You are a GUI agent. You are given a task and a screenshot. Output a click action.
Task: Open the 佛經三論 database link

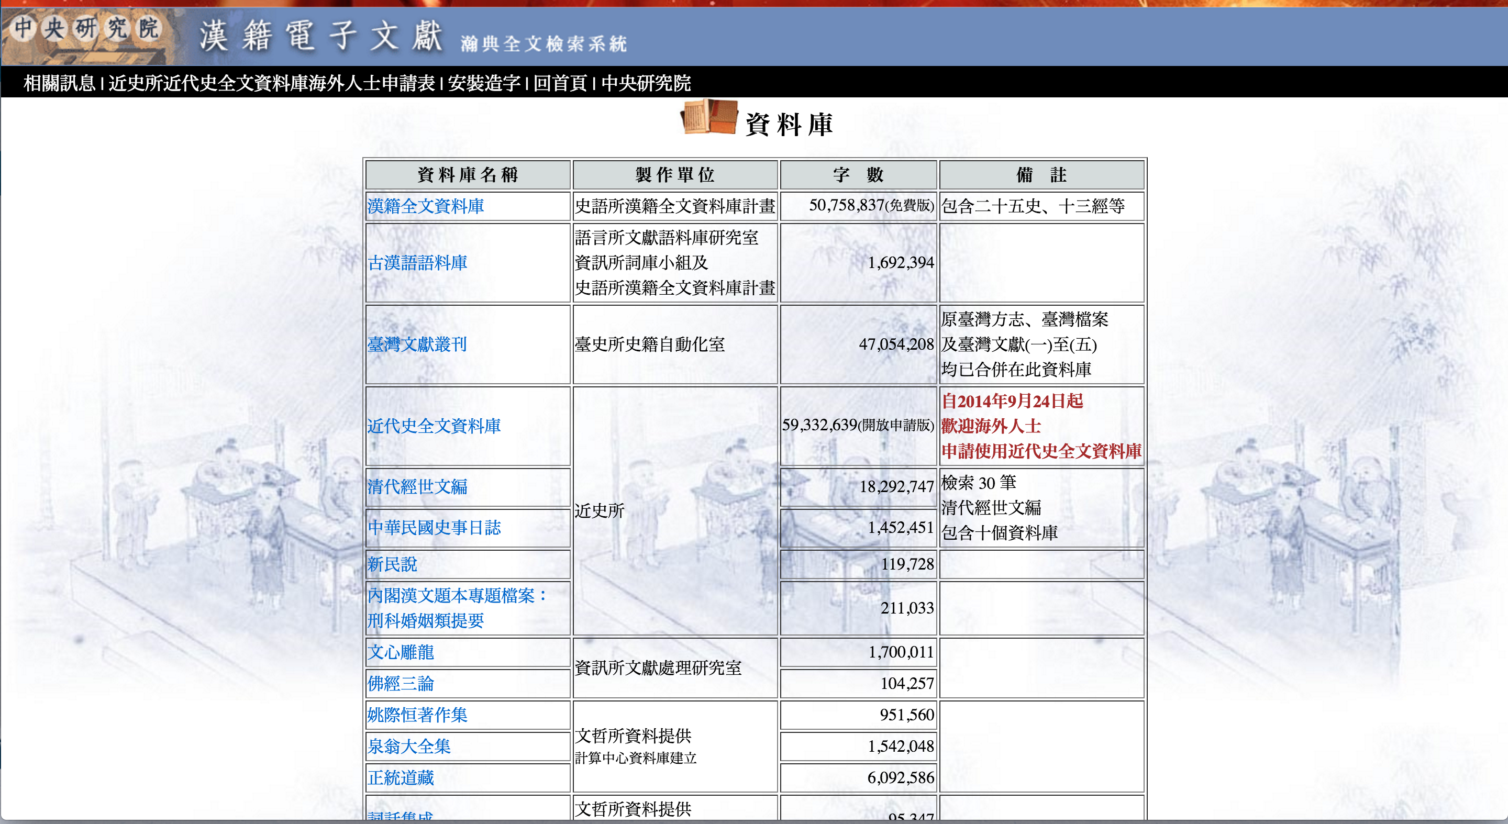[401, 684]
